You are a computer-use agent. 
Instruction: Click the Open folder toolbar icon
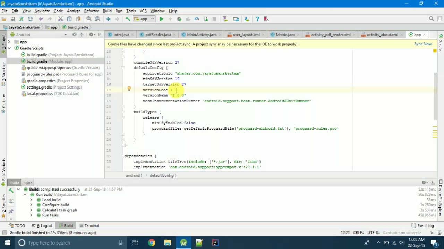pyautogui.click(x=4, y=19)
